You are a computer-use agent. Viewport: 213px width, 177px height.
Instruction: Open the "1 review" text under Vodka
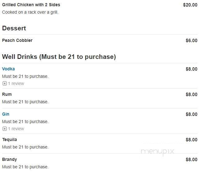pos(16,83)
